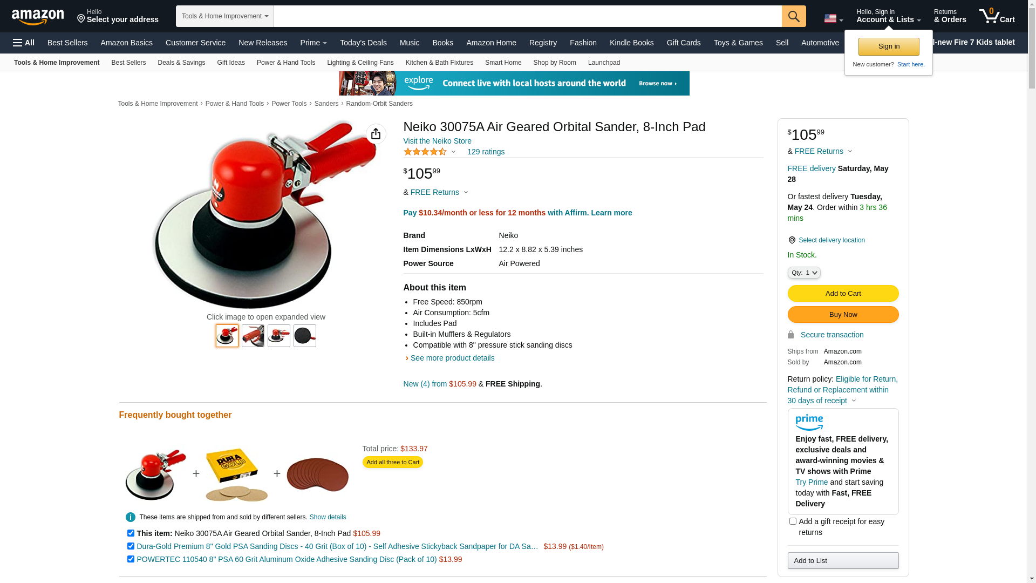Image resolution: width=1036 pixels, height=583 pixels.
Task: Open the Qty quantity dropdown
Action: tap(804, 273)
